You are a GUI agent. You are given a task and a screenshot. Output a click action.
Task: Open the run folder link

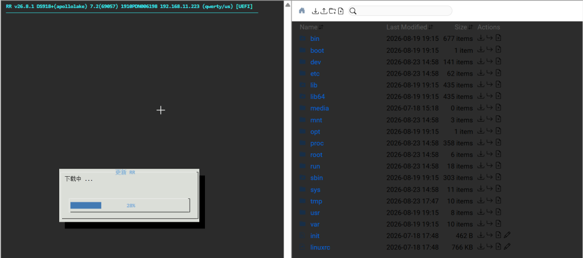[x=315, y=167]
